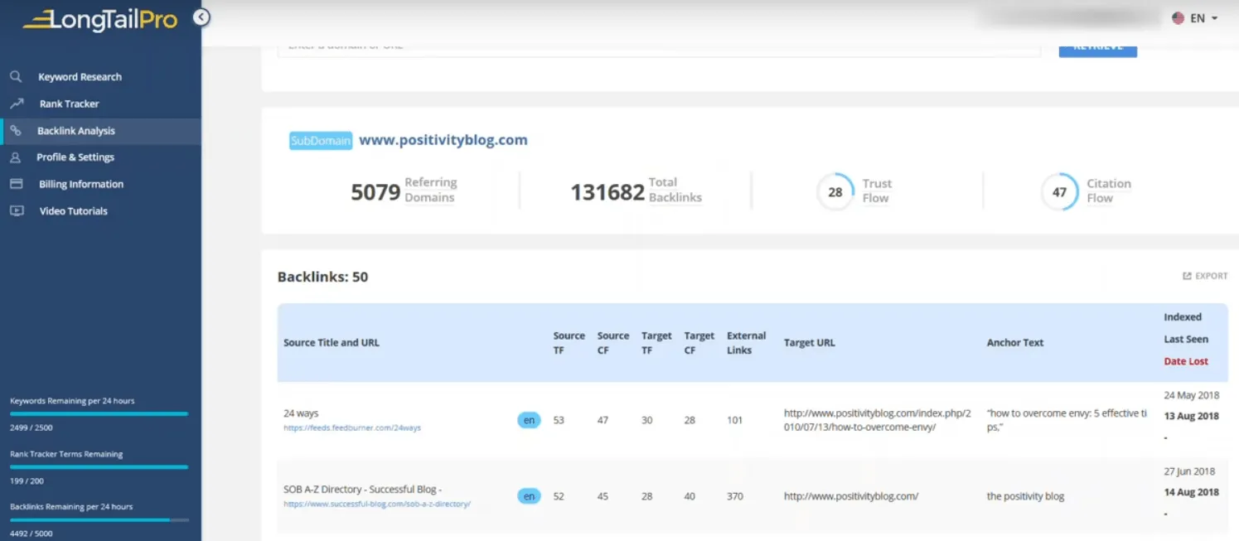Click the export icon beside EXPORT

coord(1187,276)
